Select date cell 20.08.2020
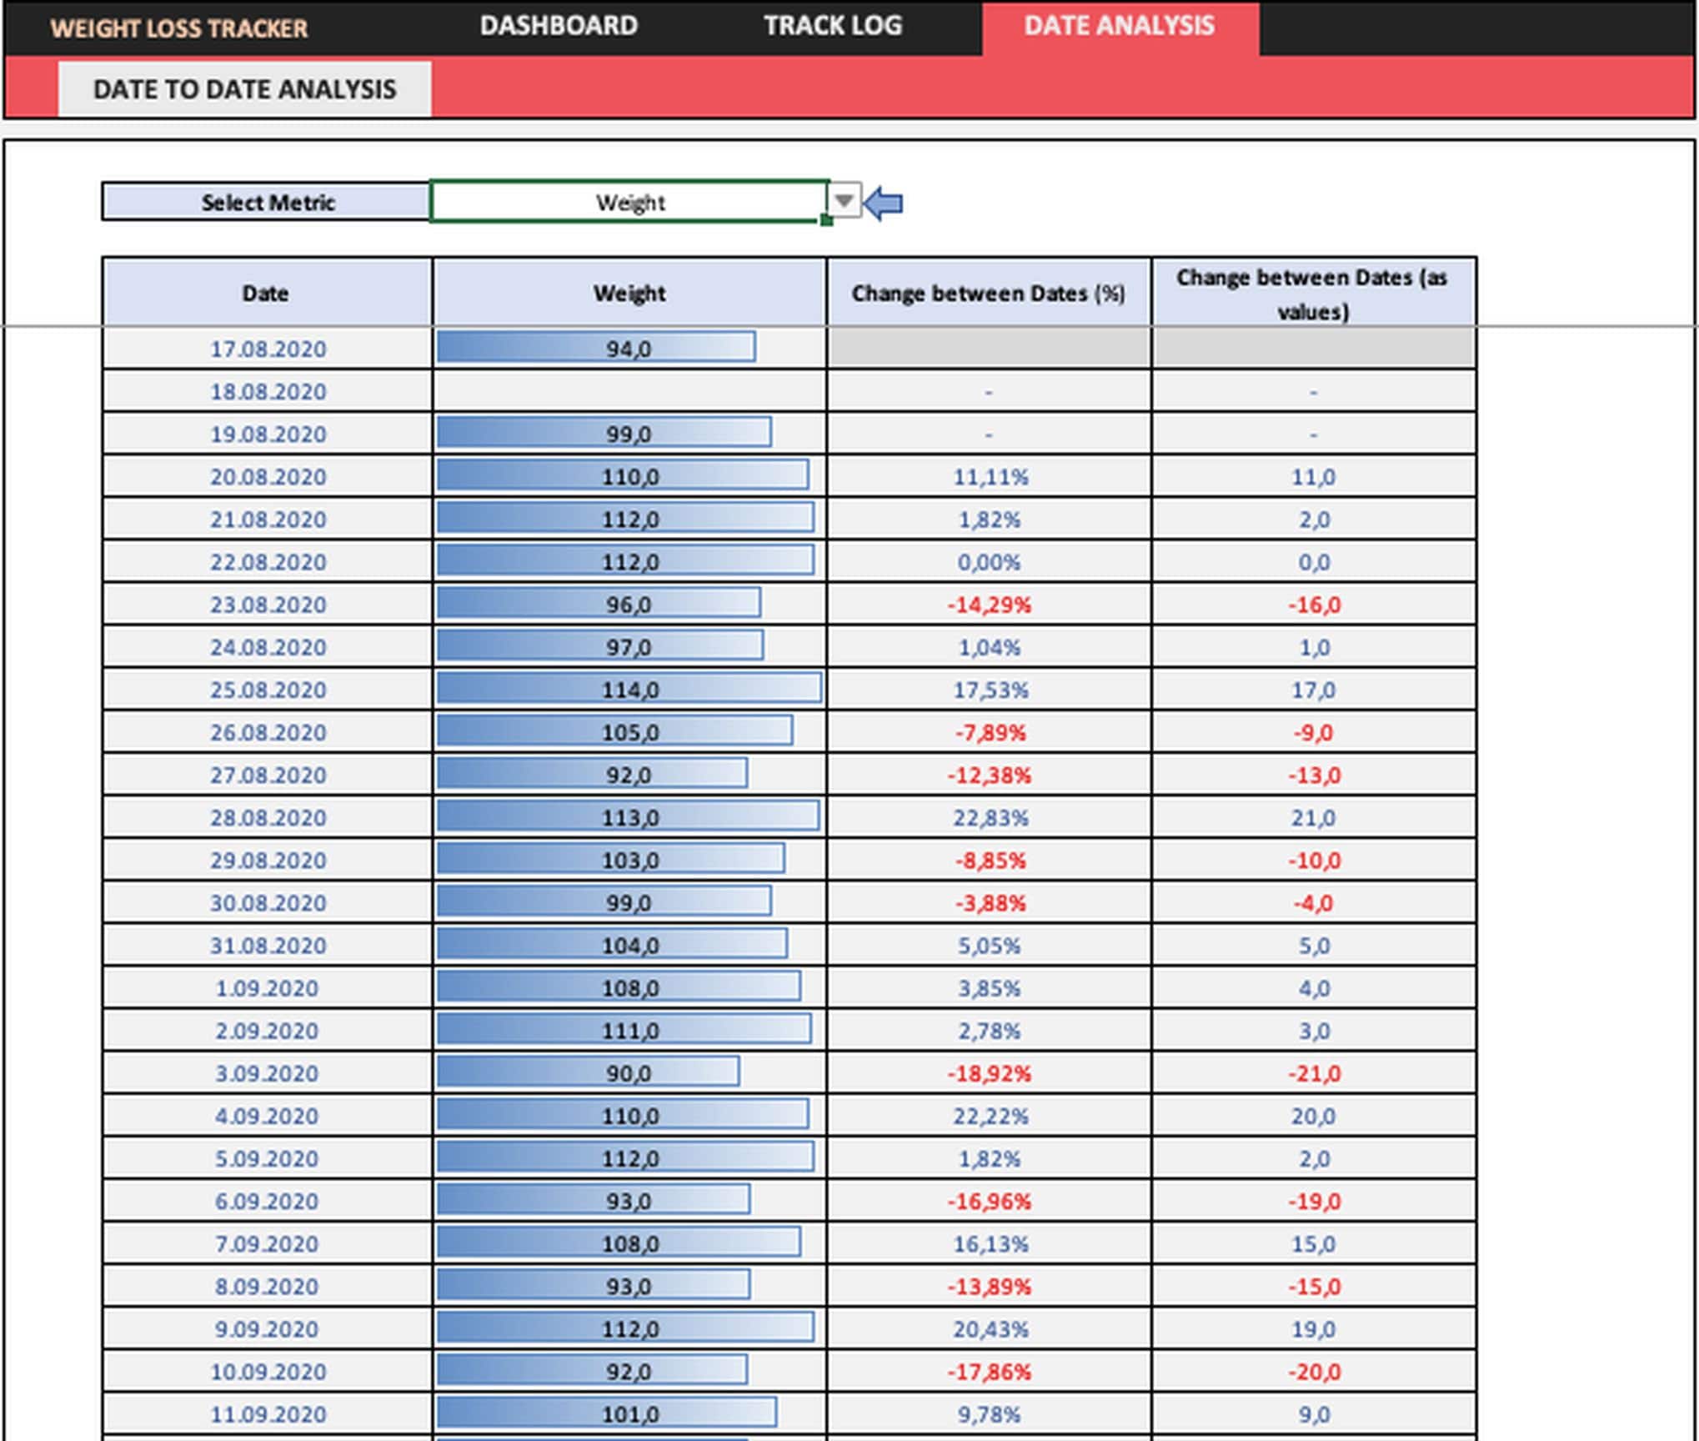The width and height of the screenshot is (1699, 1441). pos(268,476)
